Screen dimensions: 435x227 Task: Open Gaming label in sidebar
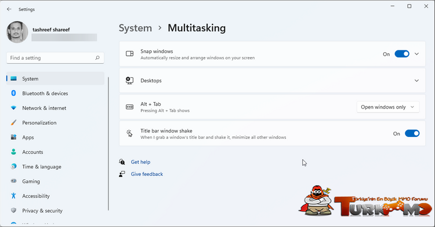point(31,182)
